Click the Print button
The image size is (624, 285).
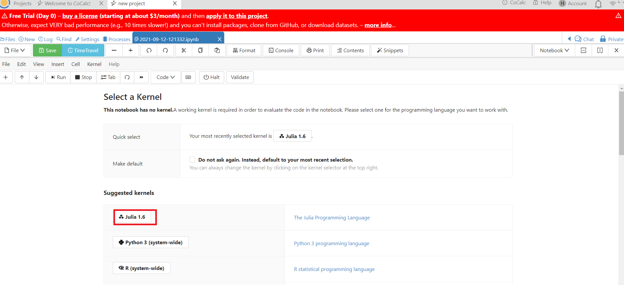point(315,50)
